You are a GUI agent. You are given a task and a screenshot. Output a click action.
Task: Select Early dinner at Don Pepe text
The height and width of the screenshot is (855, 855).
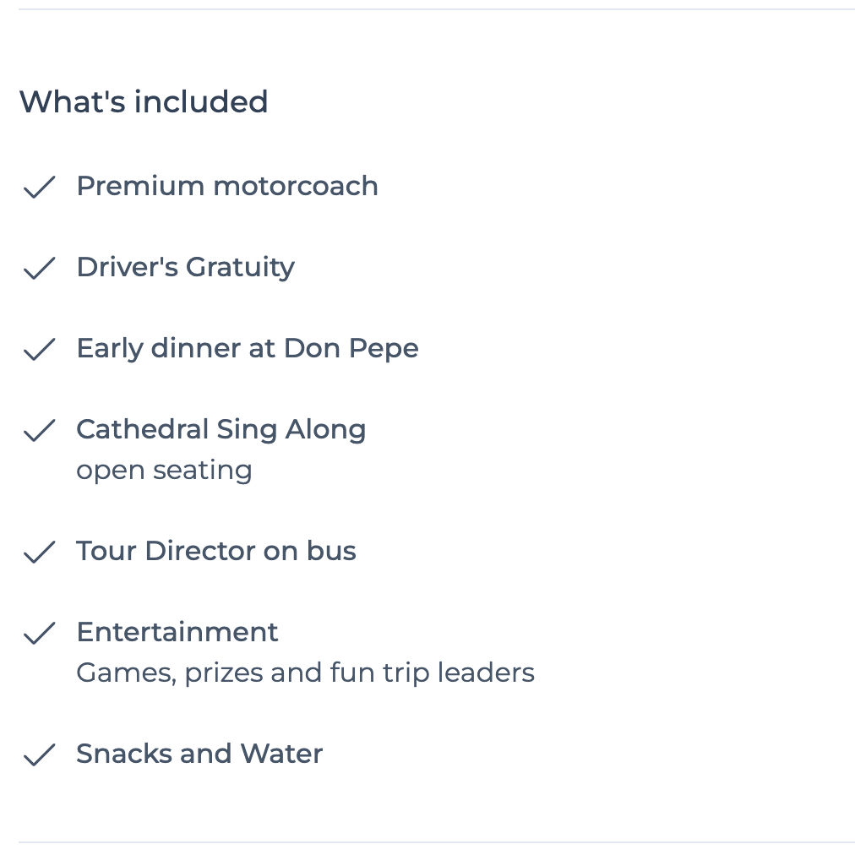click(x=248, y=349)
